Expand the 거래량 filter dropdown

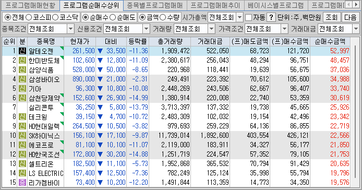[211, 29]
